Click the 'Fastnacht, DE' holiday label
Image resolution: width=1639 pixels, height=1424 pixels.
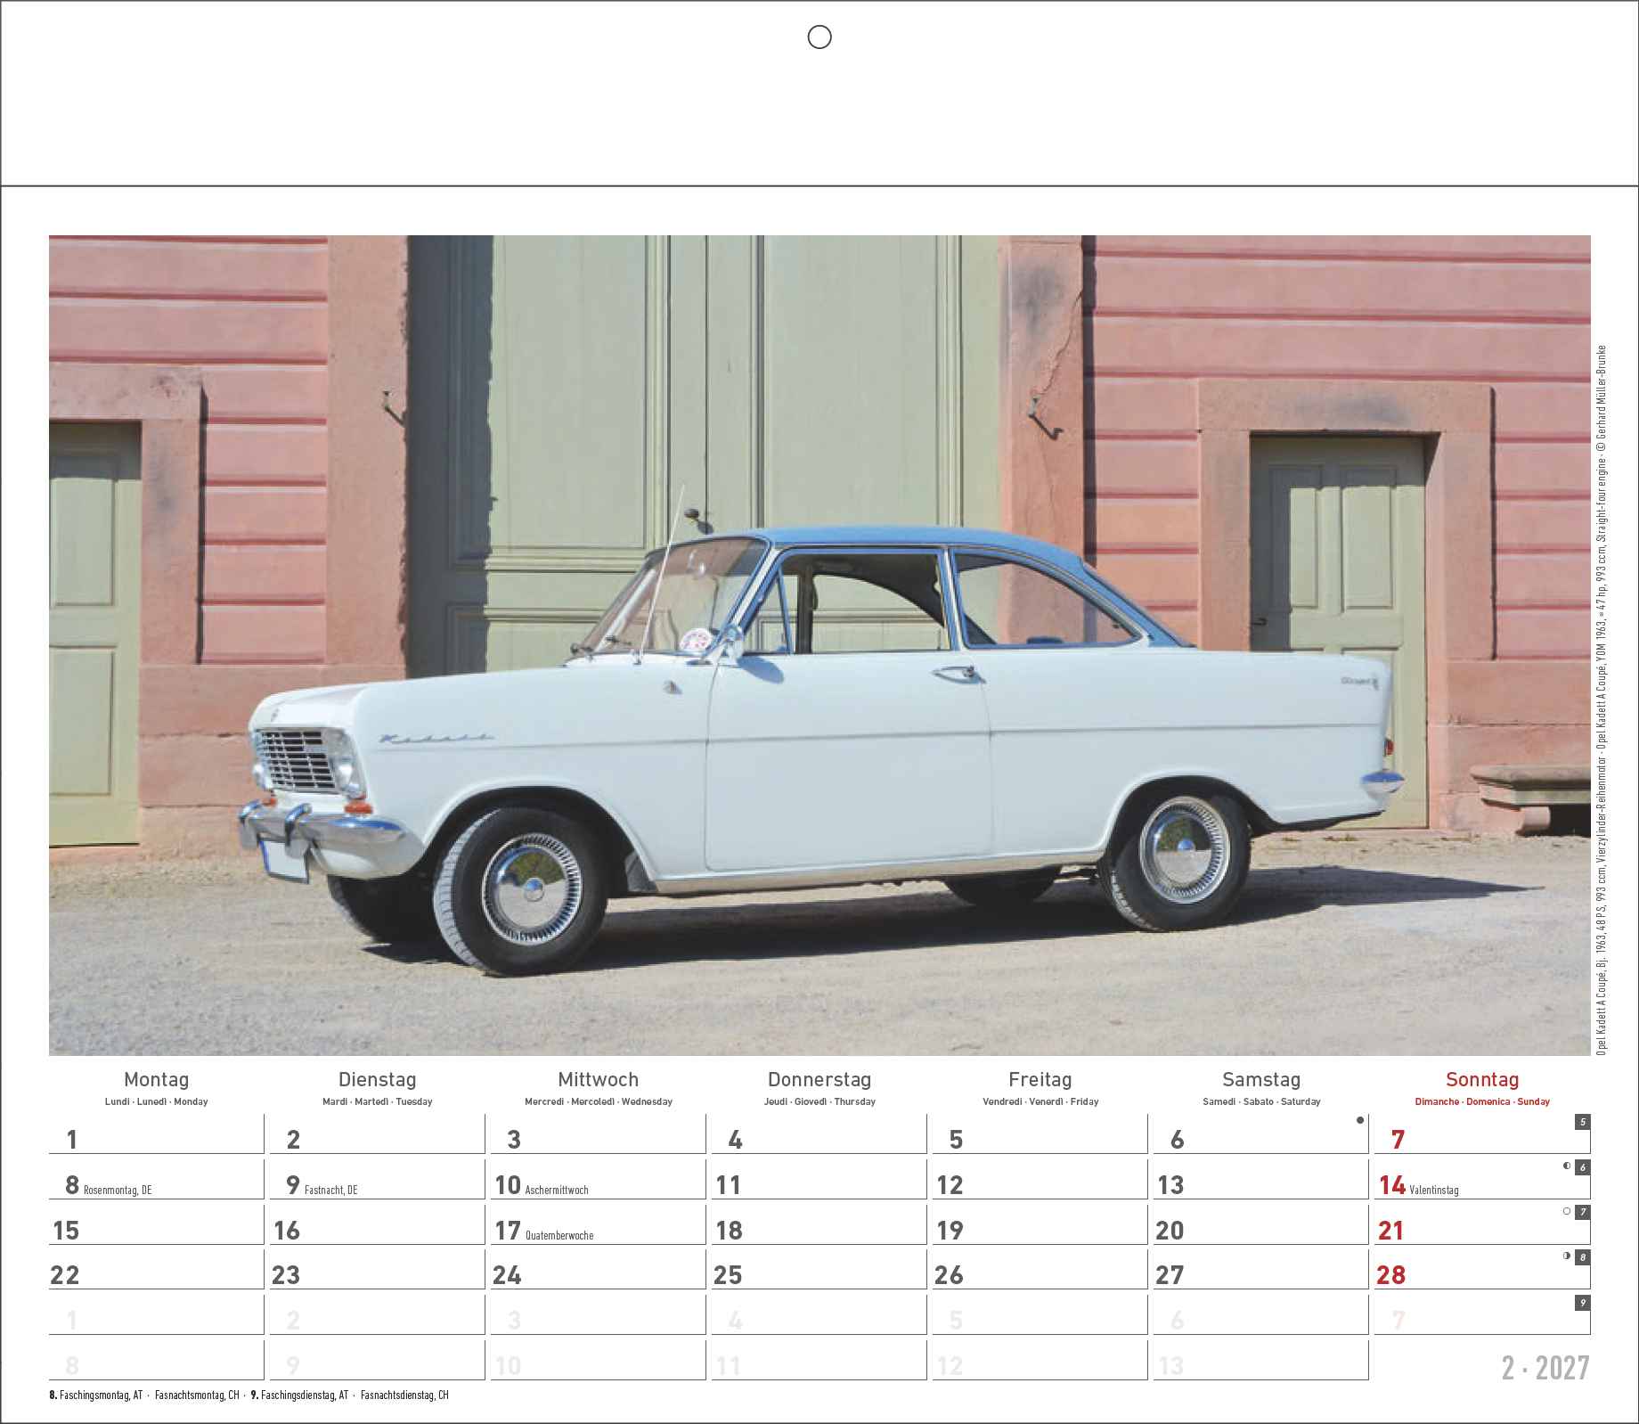tap(330, 1190)
